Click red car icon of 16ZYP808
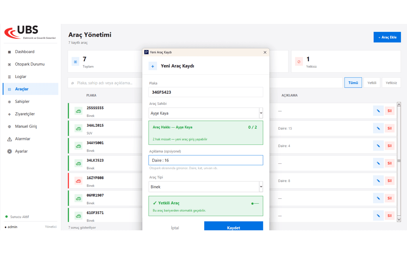 tap(78, 181)
